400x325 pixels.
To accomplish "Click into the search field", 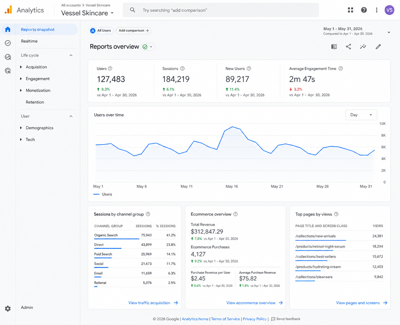I will 221,10.
